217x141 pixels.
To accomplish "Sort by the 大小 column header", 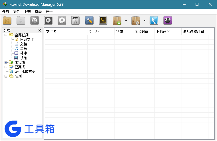I will tap(104, 32).
